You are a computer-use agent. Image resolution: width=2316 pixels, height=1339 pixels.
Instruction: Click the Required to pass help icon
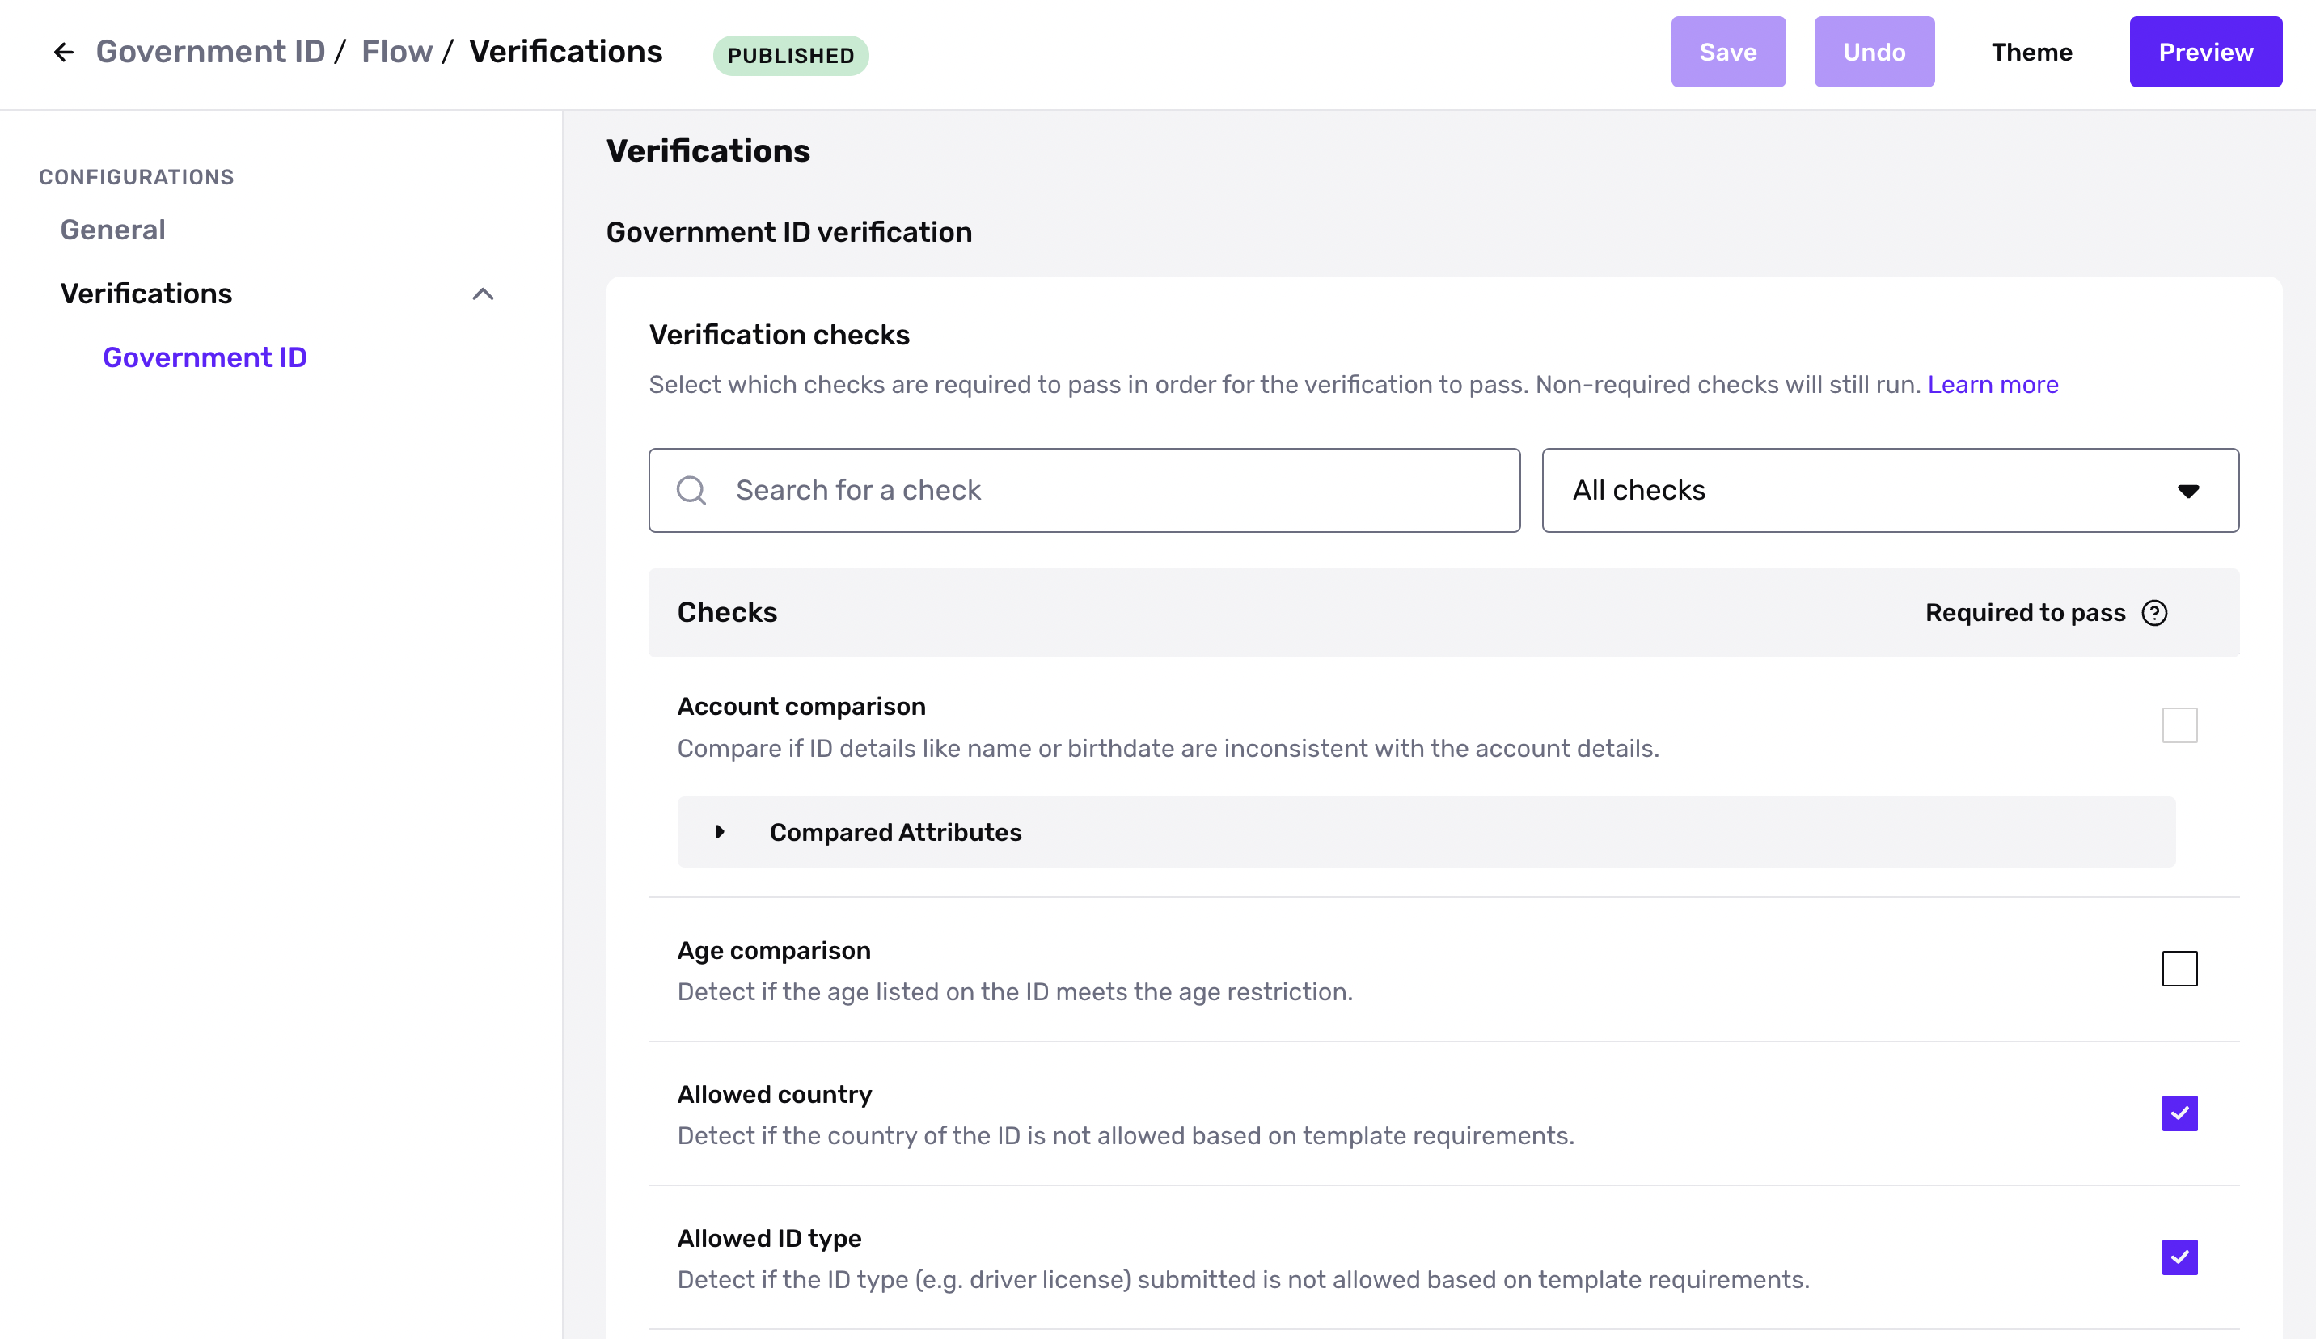(2154, 613)
